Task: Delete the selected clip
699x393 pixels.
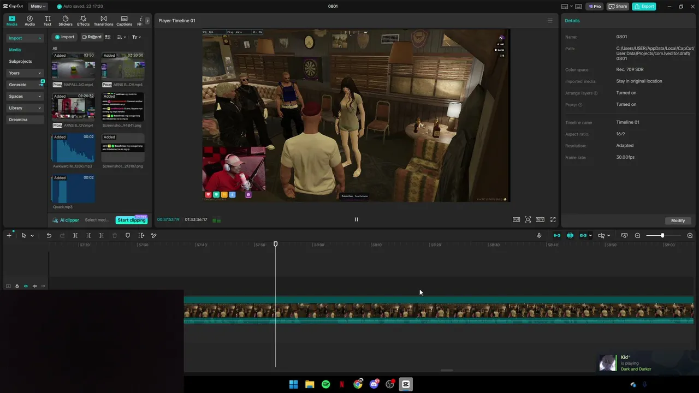Action: pyautogui.click(x=114, y=235)
